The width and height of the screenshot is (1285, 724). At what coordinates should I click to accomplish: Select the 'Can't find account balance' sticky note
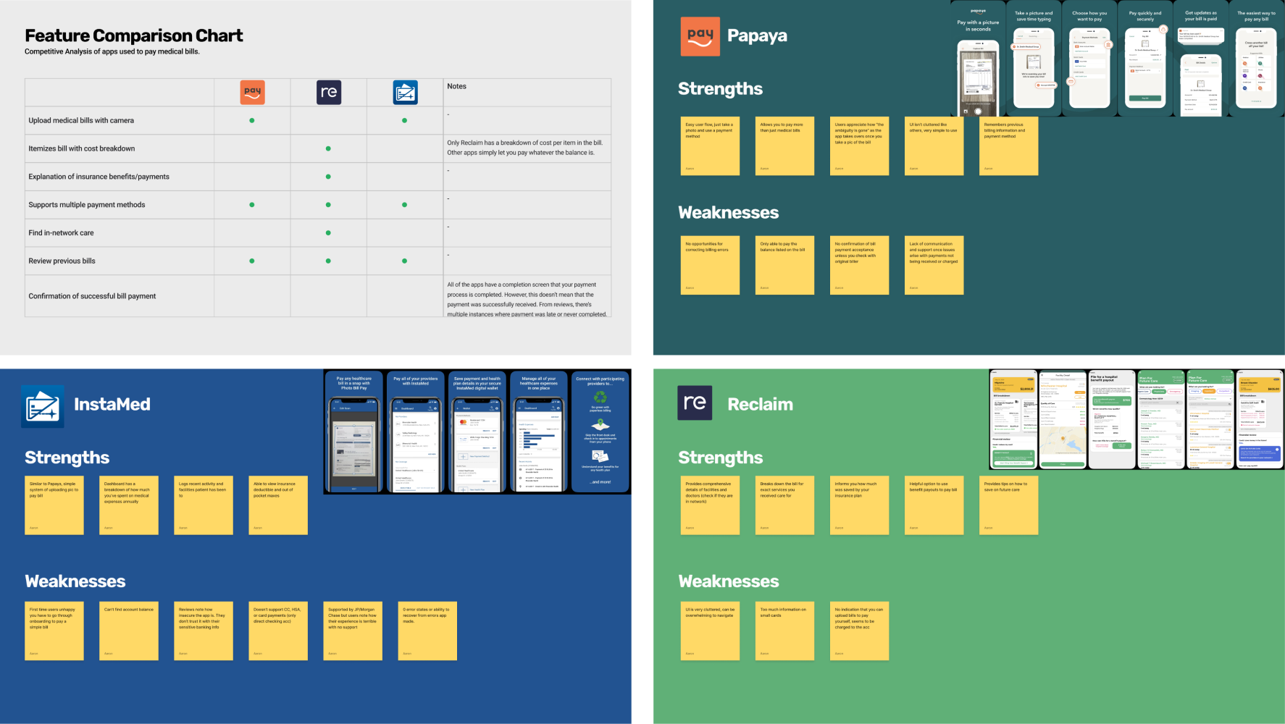click(129, 631)
